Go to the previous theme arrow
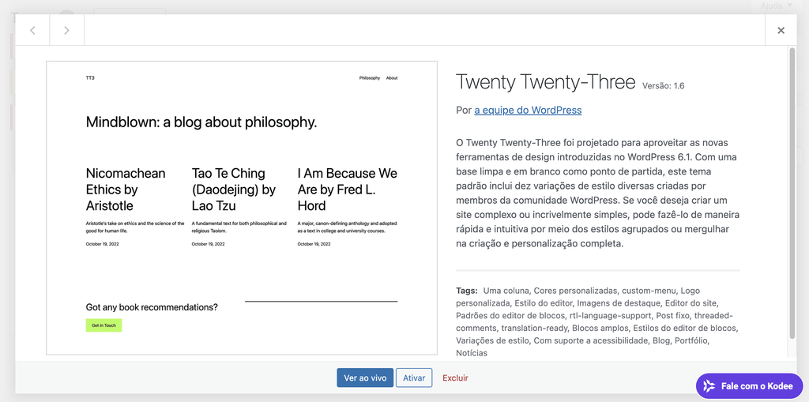 click(32, 30)
